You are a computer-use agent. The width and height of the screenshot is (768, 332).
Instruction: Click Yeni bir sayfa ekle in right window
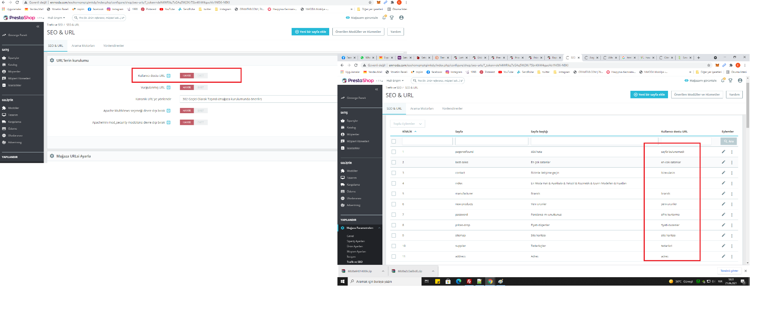649,94
